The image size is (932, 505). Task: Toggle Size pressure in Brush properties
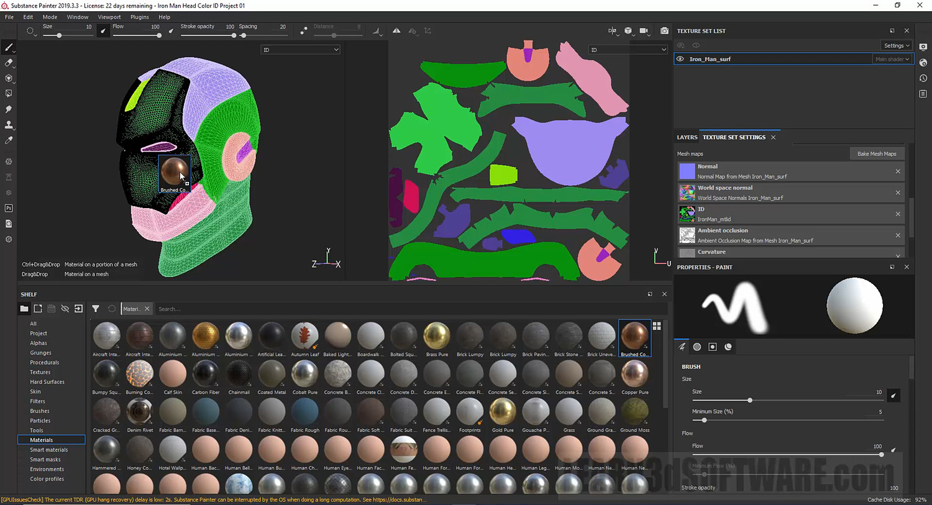point(893,395)
